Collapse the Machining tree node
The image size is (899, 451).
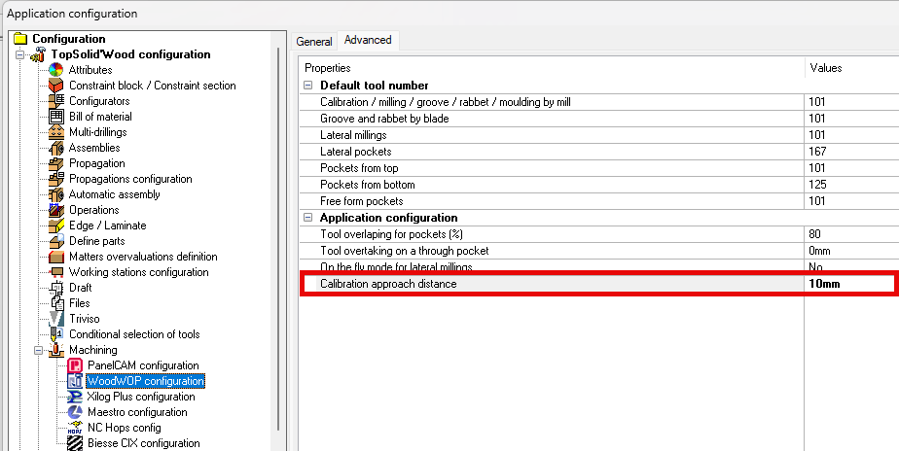coord(39,350)
